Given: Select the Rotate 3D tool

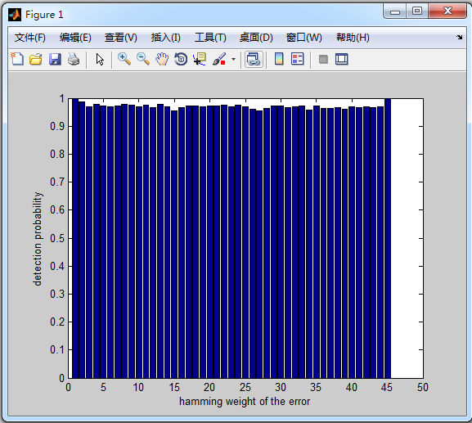Looking at the screenshot, I should pyautogui.click(x=181, y=59).
